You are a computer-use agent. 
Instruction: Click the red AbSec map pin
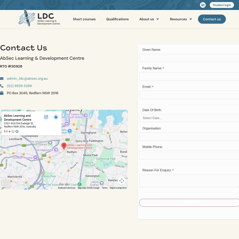pos(64,146)
